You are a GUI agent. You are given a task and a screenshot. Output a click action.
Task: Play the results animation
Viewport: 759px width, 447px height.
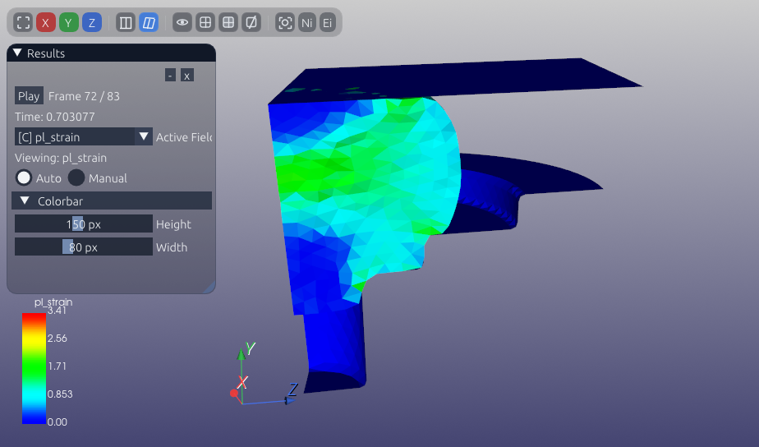click(29, 96)
